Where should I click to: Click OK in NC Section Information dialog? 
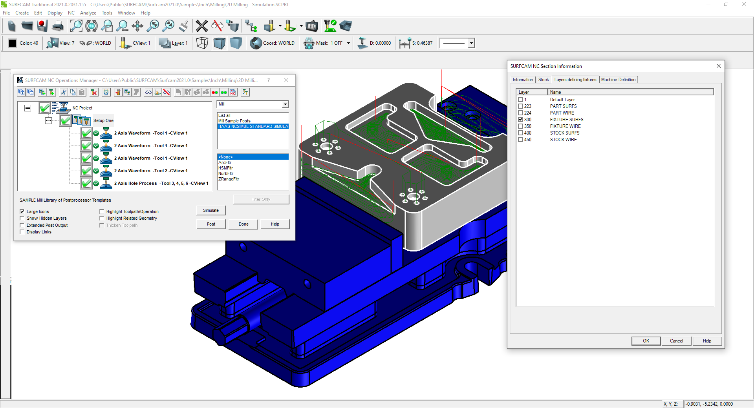[x=646, y=341]
